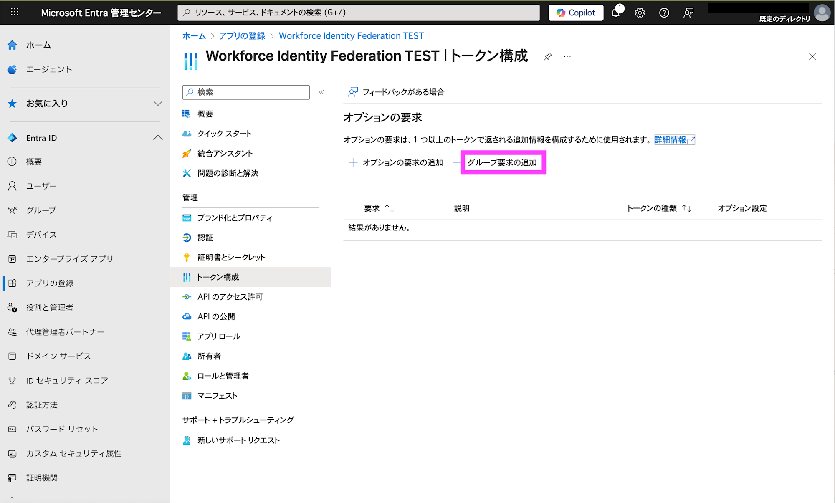Screen dimensions: 835x503
Task: Open 統合アシスタント rocket item
Action: [x=225, y=153]
